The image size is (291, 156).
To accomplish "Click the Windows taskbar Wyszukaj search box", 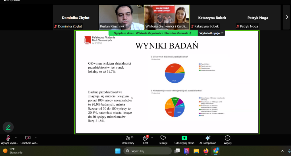I will (x=148, y=151).
